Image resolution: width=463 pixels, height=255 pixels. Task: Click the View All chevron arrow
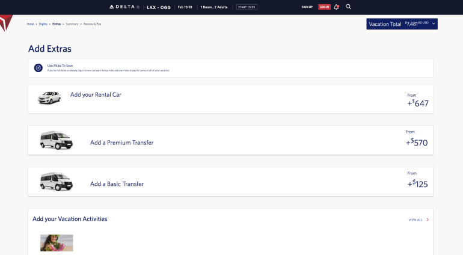click(428, 220)
